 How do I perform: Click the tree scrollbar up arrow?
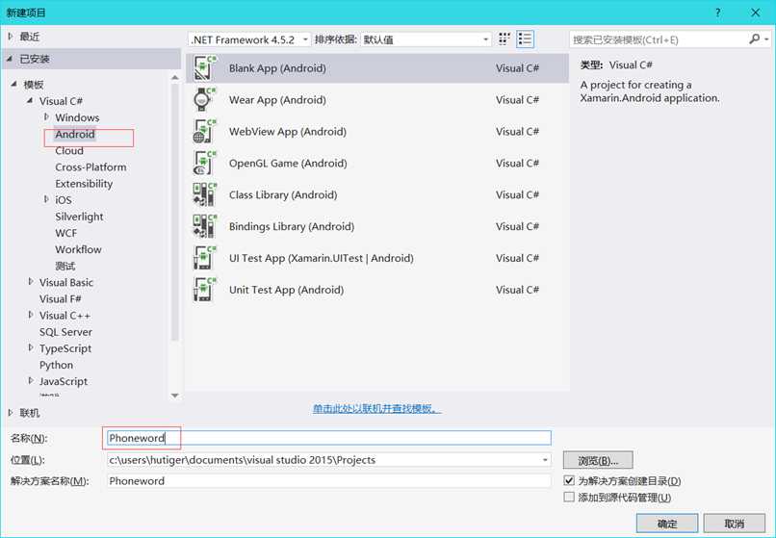(174, 78)
